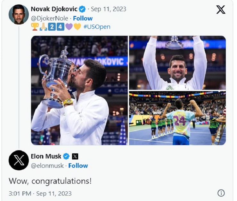Click the Elon Musk display name
237x201 pixels.
pos(46,156)
